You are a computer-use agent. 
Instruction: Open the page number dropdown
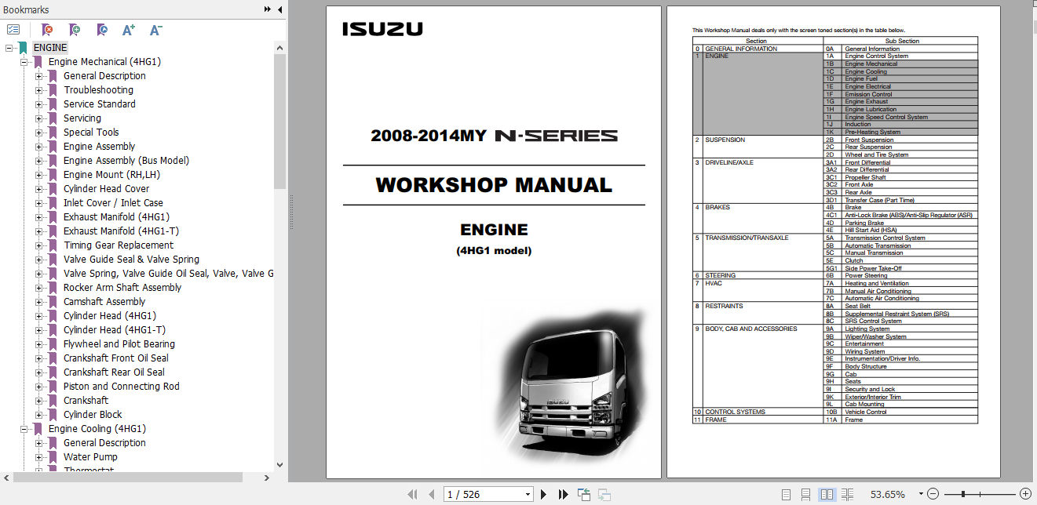point(528,495)
